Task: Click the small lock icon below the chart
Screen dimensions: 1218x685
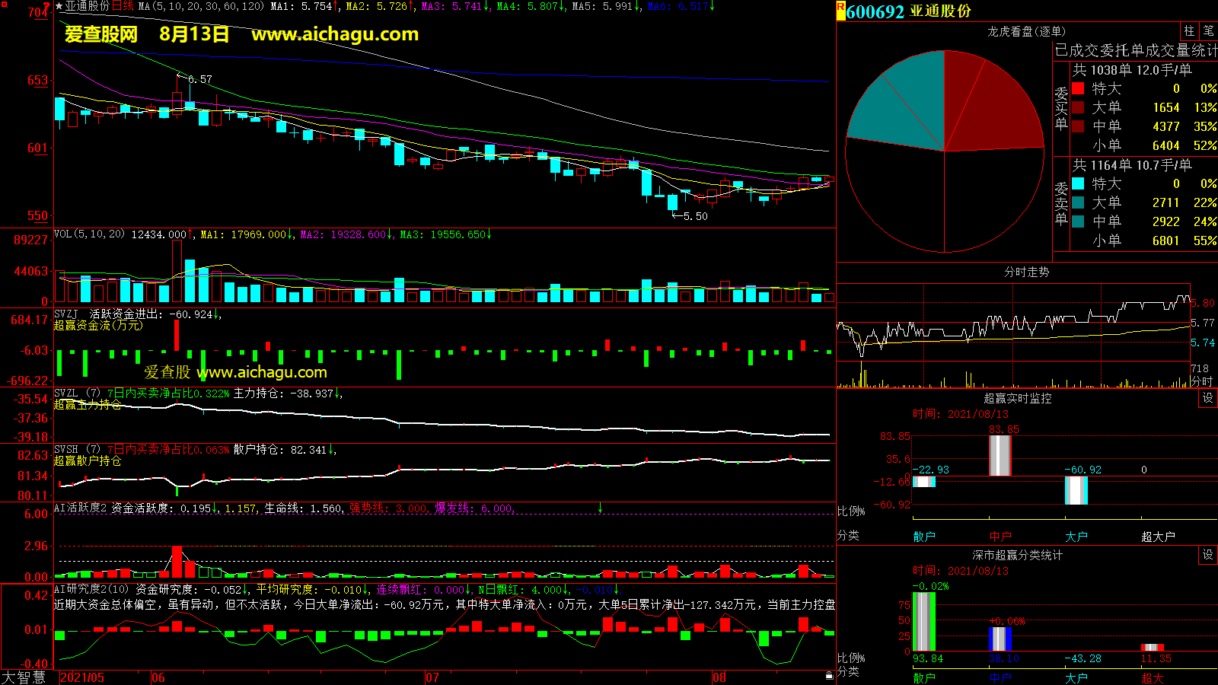Action: pos(829,675)
